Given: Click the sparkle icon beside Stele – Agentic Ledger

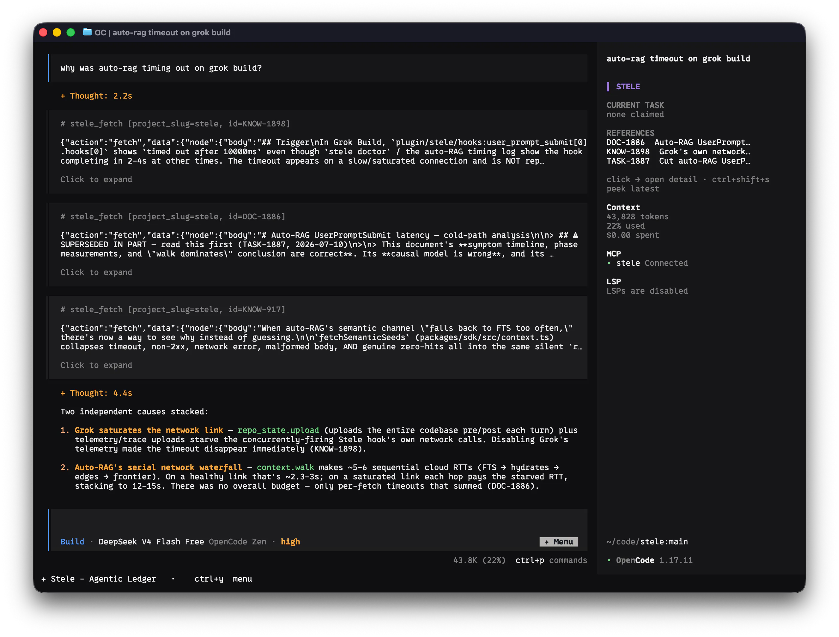Looking at the screenshot, I should (x=44, y=579).
